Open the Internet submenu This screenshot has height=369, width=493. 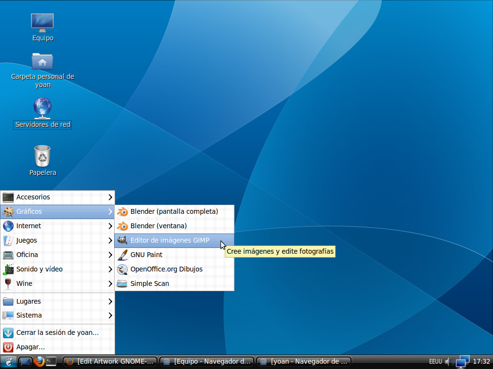pos(58,226)
